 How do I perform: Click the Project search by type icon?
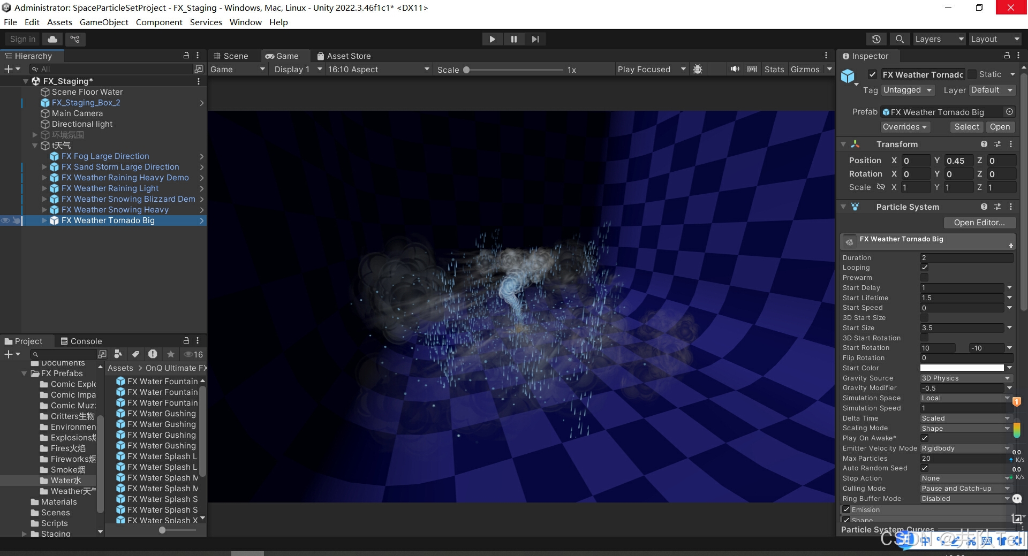click(118, 354)
